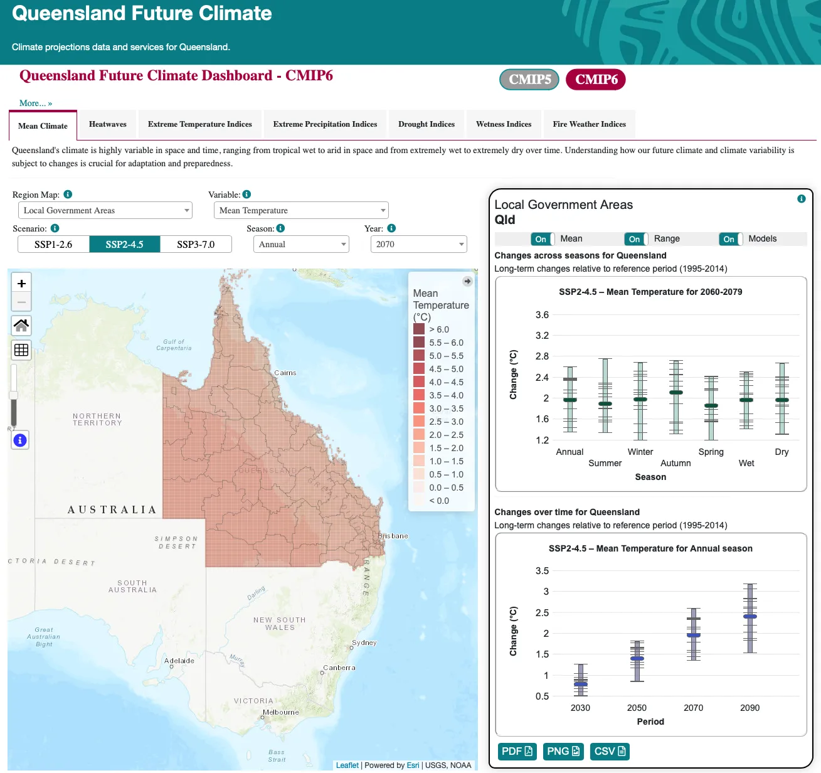Download chart data as CSV
Viewport: 821px width, 773px height.
609,752
